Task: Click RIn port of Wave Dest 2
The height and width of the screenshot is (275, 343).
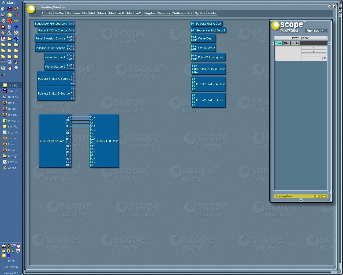Action: click(192, 49)
